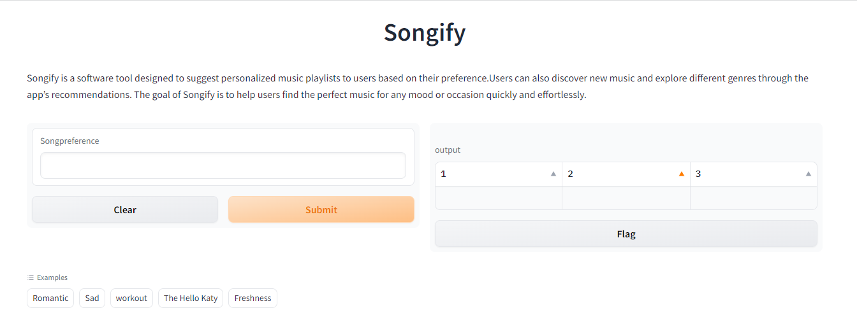
Task: Submit the song preference
Action: coord(321,209)
